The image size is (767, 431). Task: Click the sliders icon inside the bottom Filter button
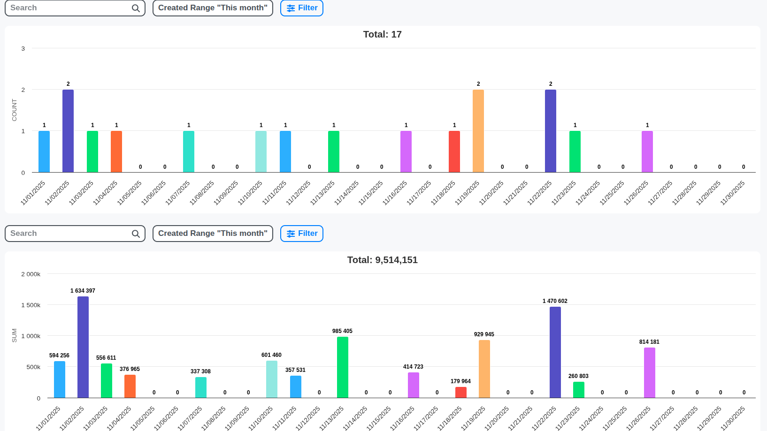[291, 233]
